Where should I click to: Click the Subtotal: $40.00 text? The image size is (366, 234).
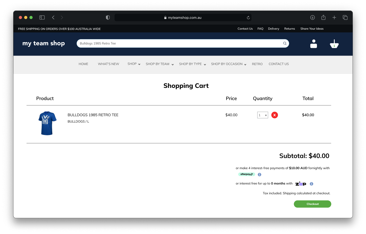point(304,156)
